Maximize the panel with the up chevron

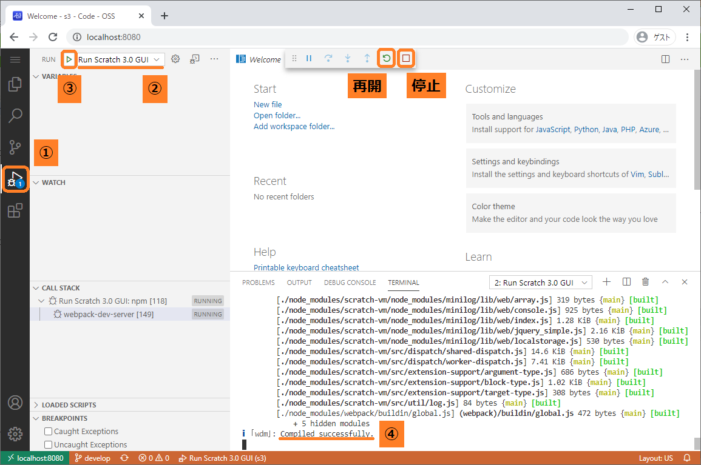tap(665, 282)
